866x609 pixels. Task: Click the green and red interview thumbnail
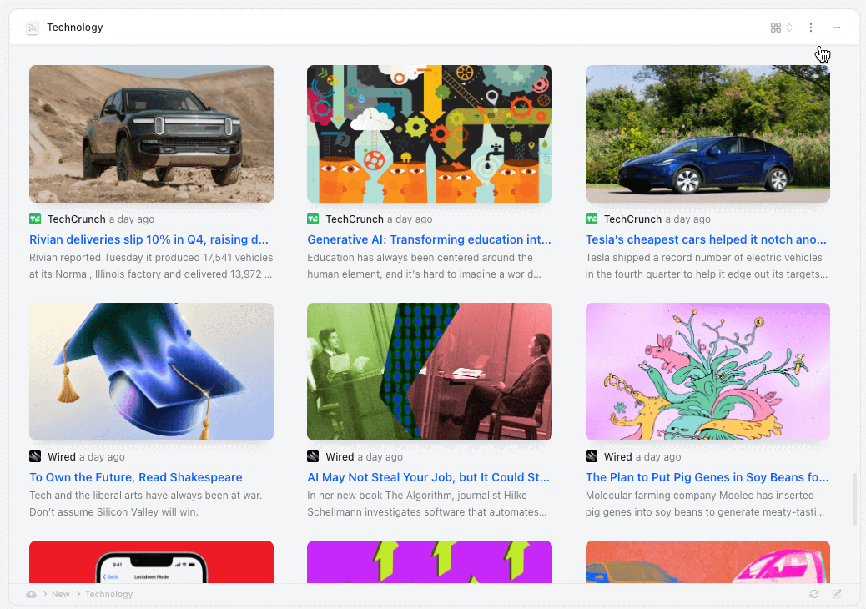(x=430, y=372)
